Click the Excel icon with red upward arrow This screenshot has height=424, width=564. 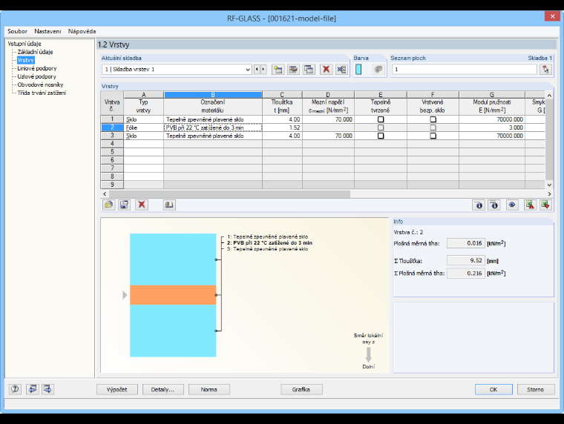530,205
